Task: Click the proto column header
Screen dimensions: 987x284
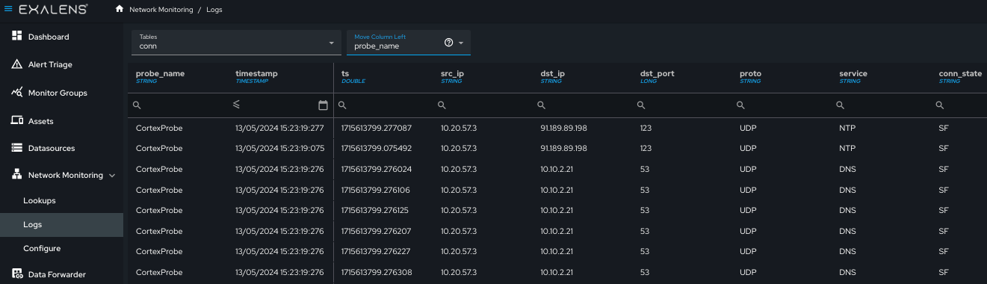Action: 750,73
